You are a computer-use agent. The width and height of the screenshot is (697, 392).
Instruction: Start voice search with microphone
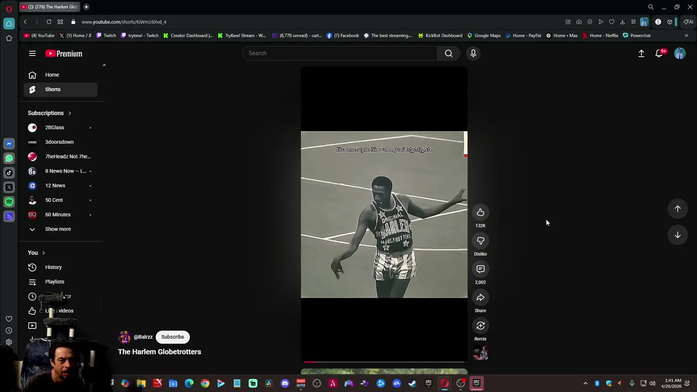(x=473, y=53)
